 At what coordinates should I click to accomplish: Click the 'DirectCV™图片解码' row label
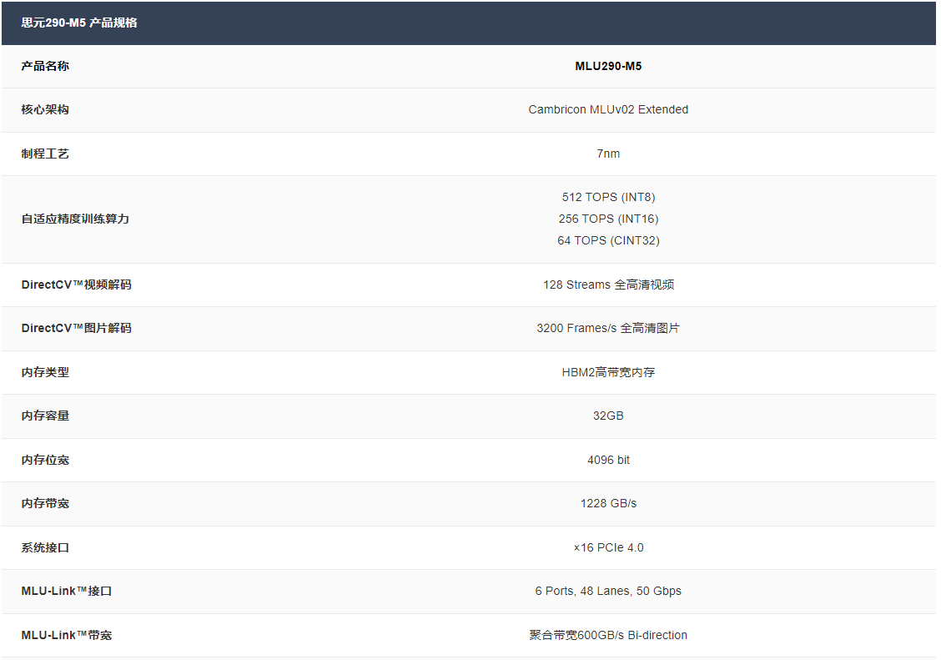[x=76, y=328]
